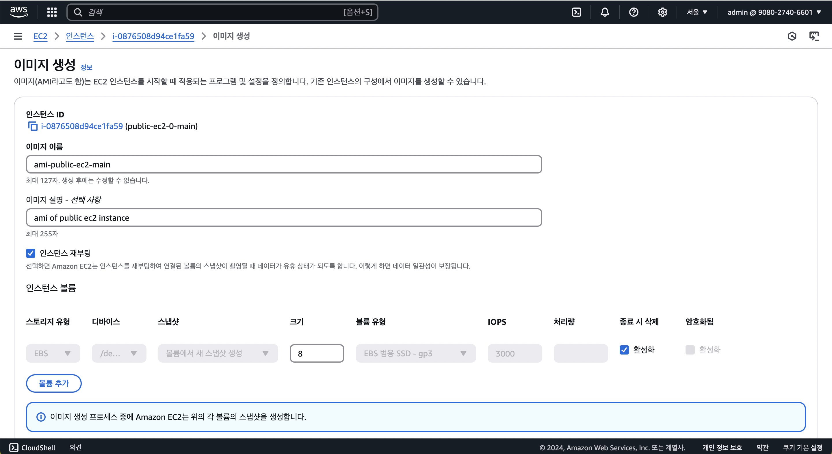The image size is (832, 454).
Task: Click the 볼륨 추가 button
Action: [54, 383]
